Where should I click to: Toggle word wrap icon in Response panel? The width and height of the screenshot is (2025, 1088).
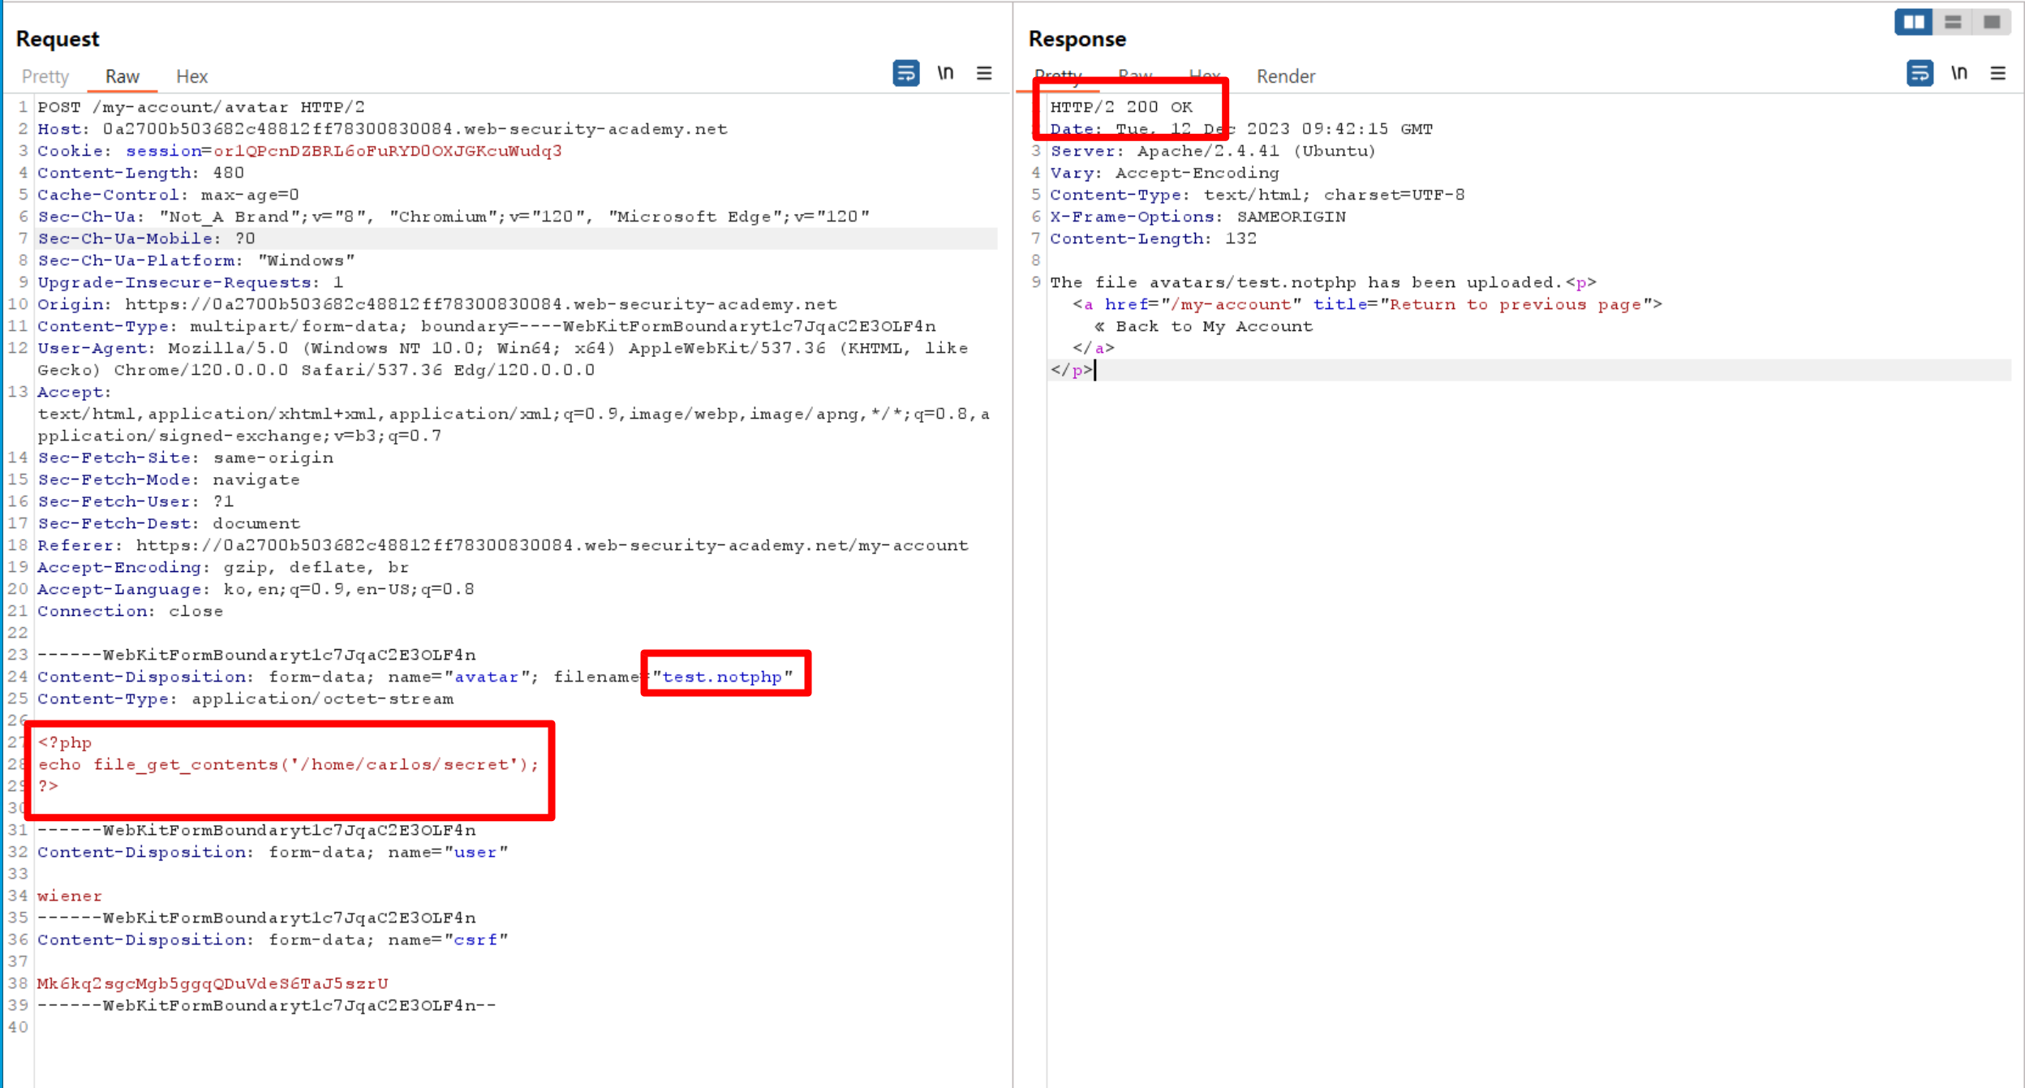click(1919, 74)
